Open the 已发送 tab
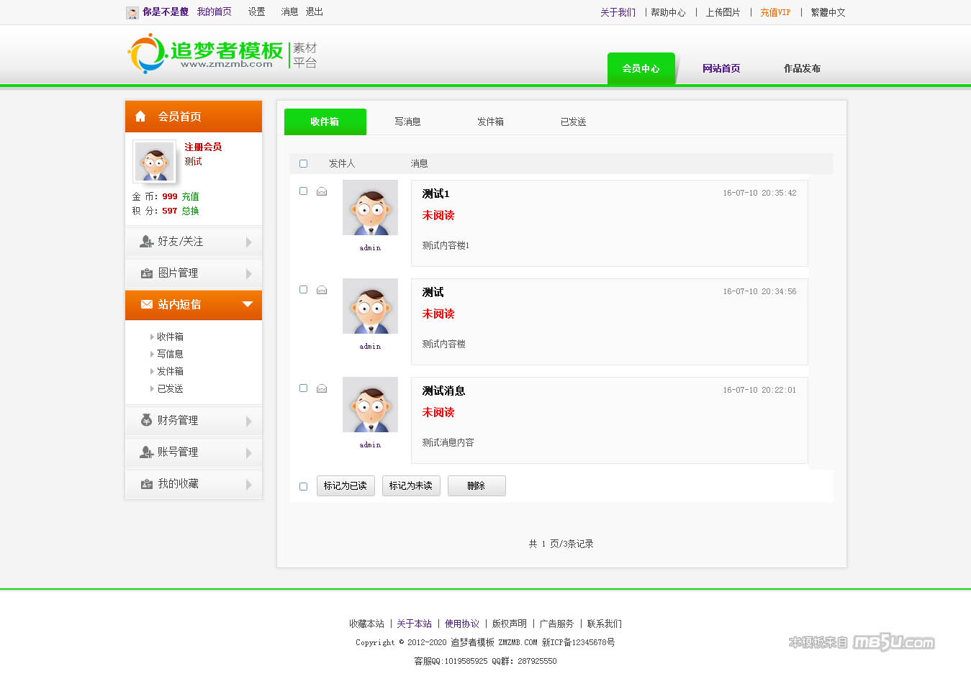The width and height of the screenshot is (971, 689). coord(573,122)
